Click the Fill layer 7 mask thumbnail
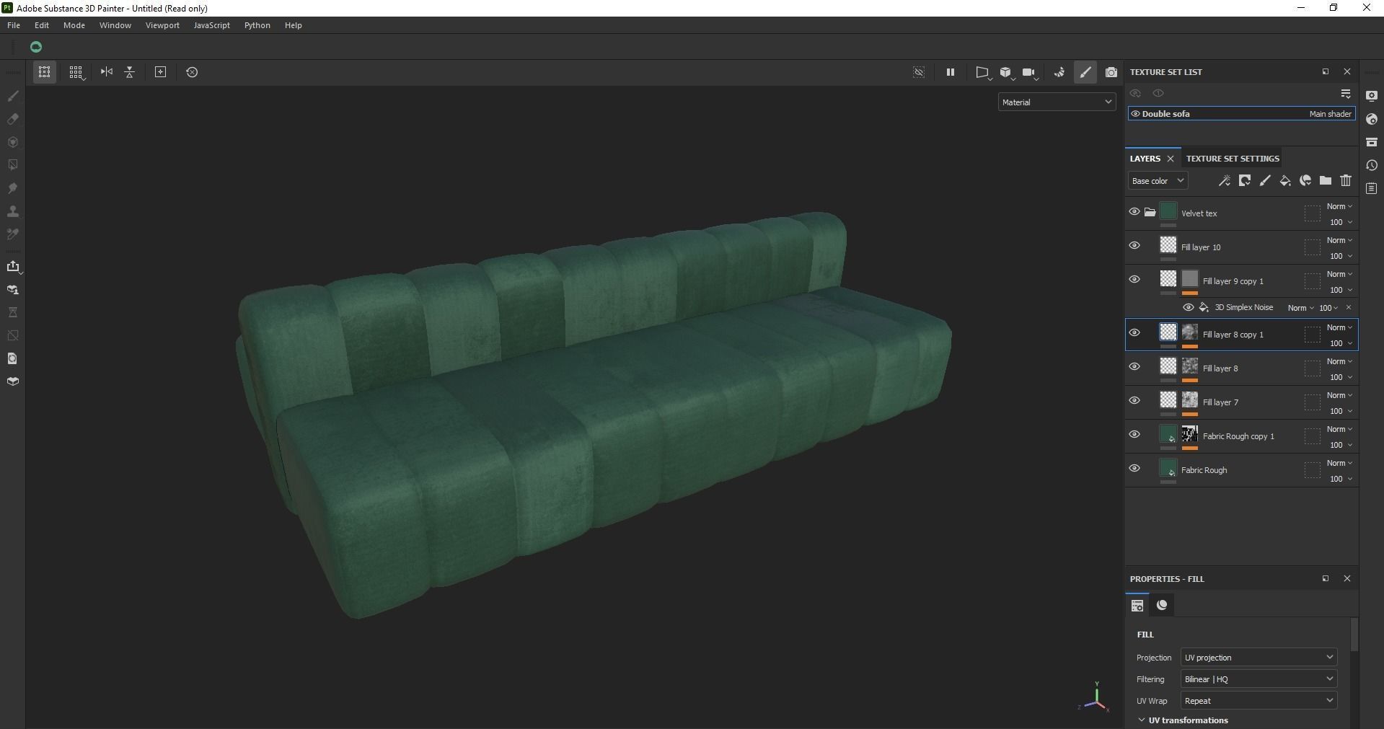The width and height of the screenshot is (1384, 729). coord(1190,400)
